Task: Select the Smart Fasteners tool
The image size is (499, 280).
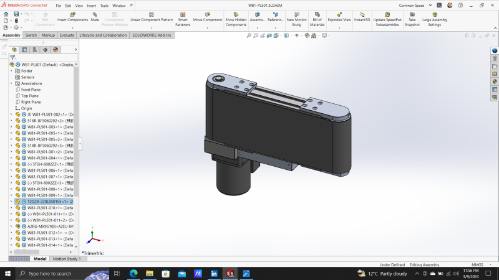Action: tap(183, 14)
